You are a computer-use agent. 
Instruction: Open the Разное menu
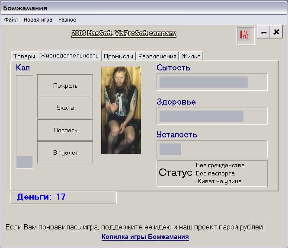pos(67,19)
